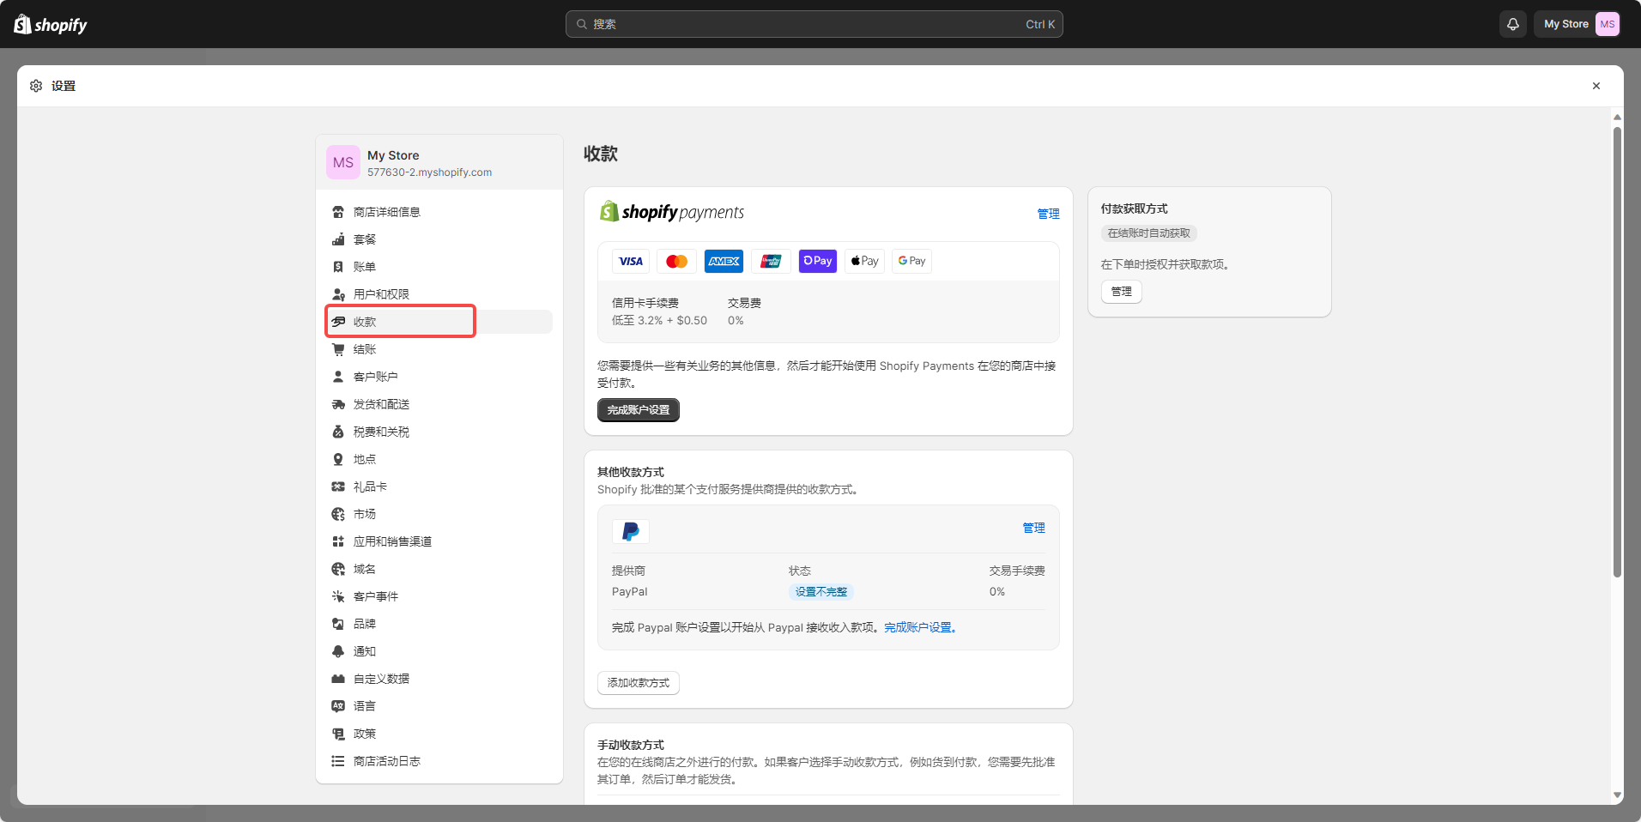Click the American Express logo
The image size is (1641, 822).
tap(724, 261)
